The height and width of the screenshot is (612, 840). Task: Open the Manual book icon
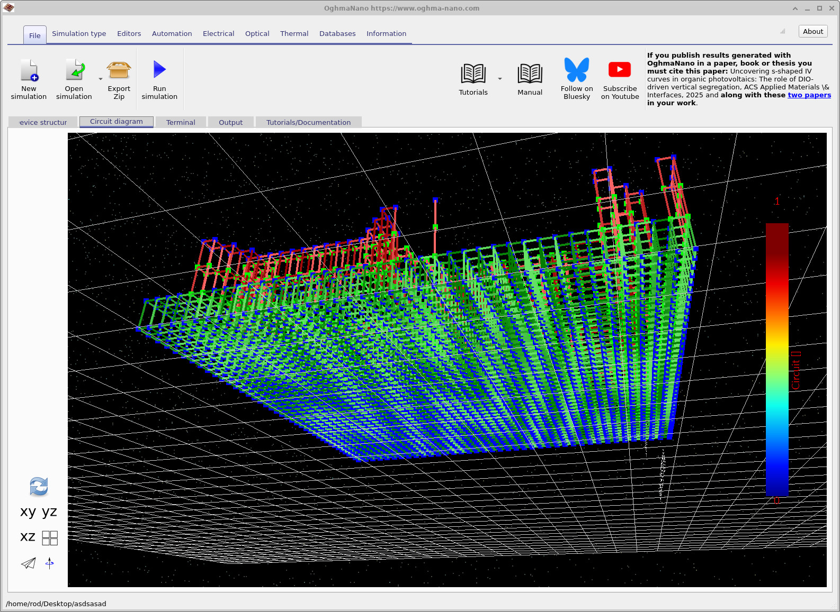(x=530, y=74)
